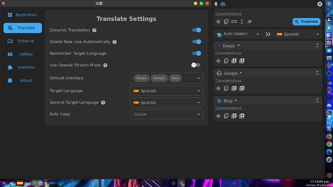Open the Second Target Language dropdown
Screen dimensions: 333x187
[x=167, y=103]
